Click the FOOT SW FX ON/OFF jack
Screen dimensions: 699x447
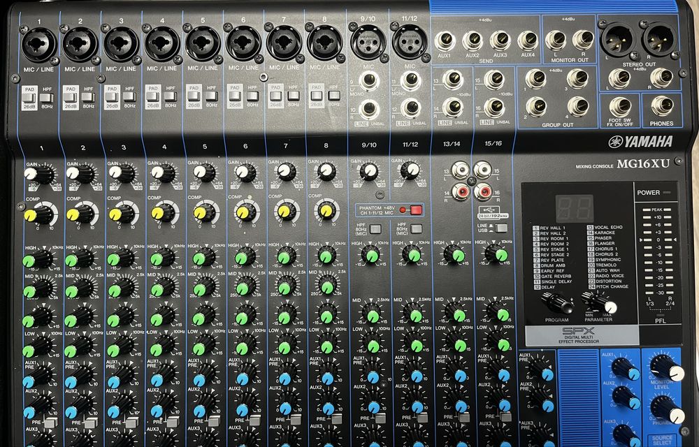coord(620,107)
